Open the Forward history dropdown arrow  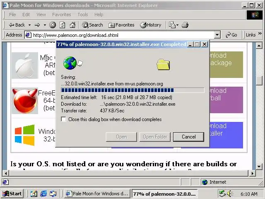45,25
